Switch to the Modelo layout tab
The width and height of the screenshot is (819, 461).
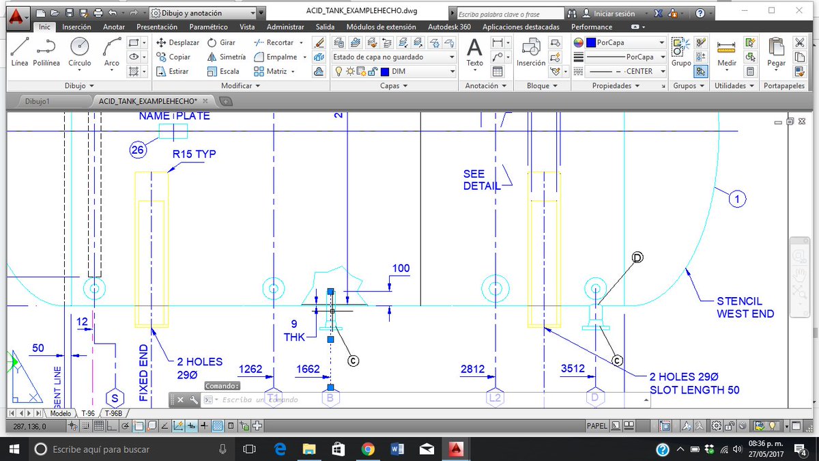(x=60, y=413)
